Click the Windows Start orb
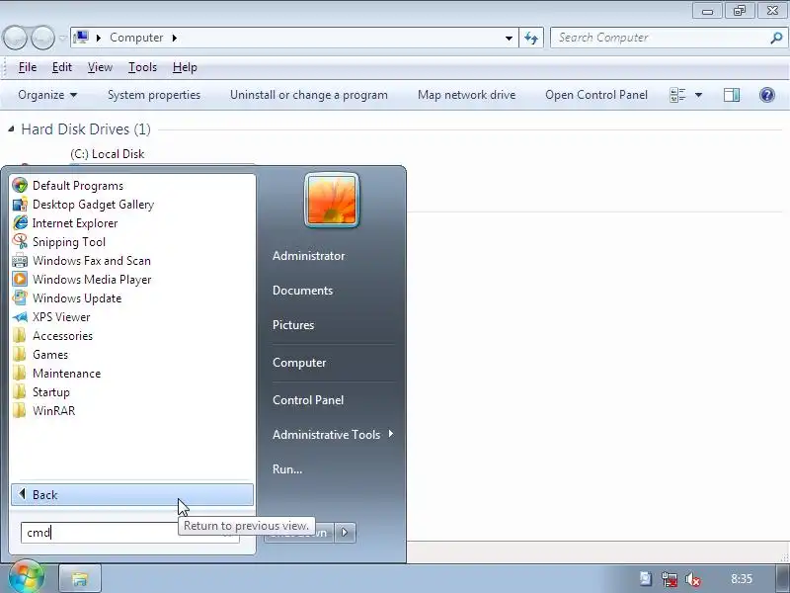The width and height of the screenshot is (790, 593). point(27,578)
